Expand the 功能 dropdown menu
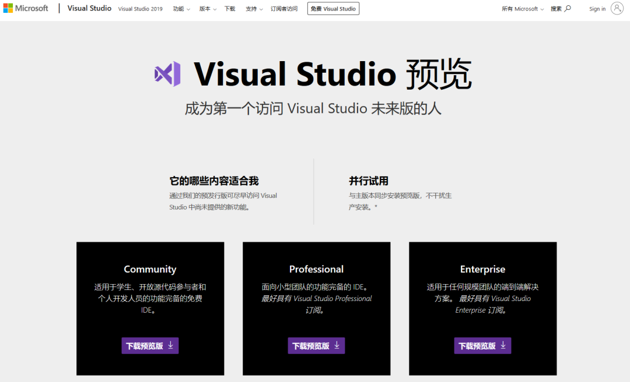The width and height of the screenshot is (630, 382). (181, 8)
